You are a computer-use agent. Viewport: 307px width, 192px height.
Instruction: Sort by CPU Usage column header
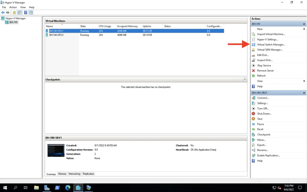click(x=106, y=26)
